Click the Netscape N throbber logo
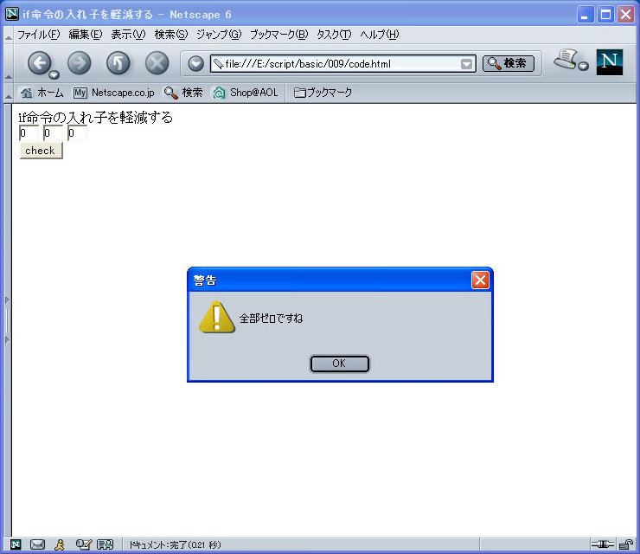Screen dimensions: 640x554 click(x=610, y=62)
